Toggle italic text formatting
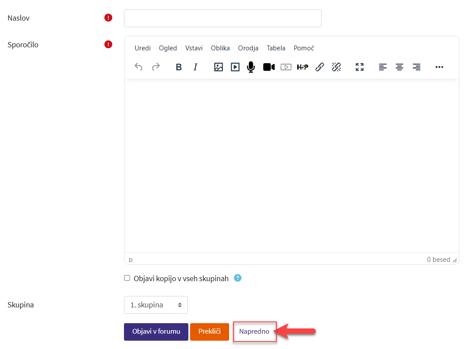The height and width of the screenshot is (349, 470). (x=195, y=67)
